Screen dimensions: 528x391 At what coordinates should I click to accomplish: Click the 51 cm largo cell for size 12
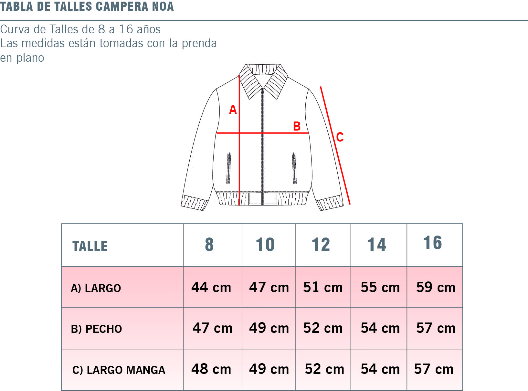323,287
